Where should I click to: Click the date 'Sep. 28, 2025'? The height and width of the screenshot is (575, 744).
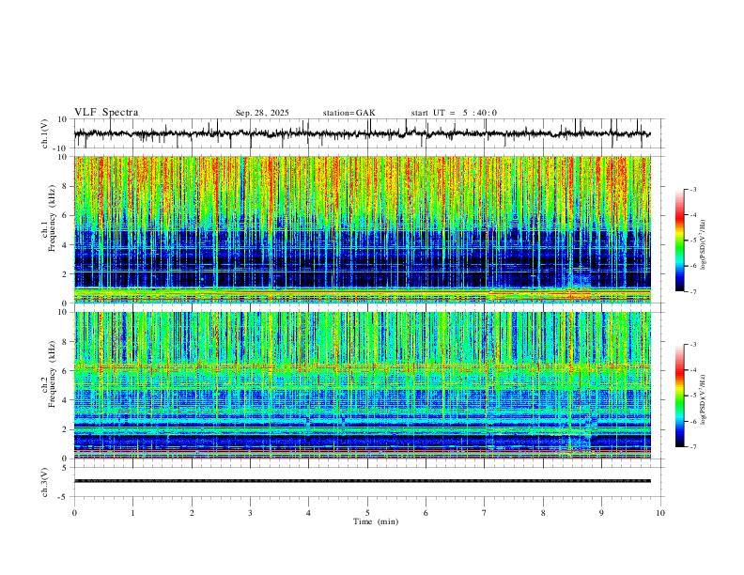(x=262, y=113)
